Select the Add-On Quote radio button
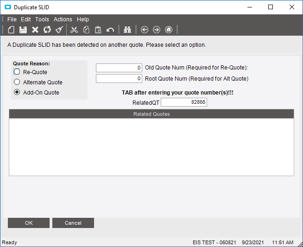This screenshot has height=247, width=303. click(17, 92)
